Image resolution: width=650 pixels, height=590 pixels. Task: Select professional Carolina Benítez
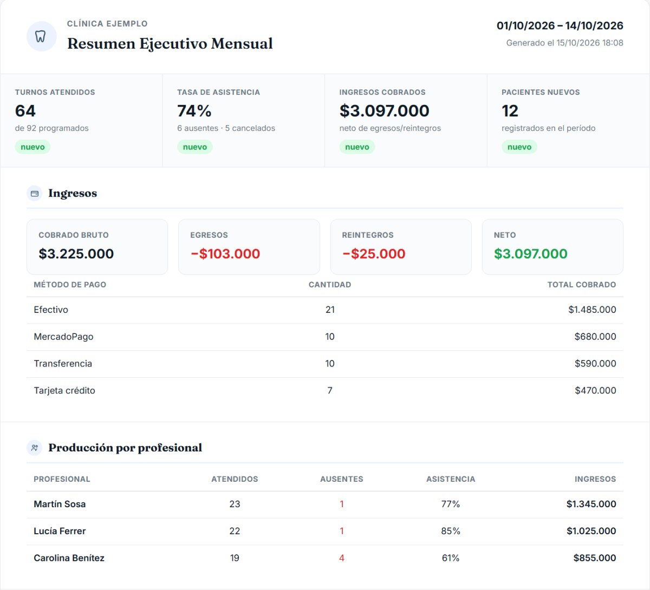69,558
